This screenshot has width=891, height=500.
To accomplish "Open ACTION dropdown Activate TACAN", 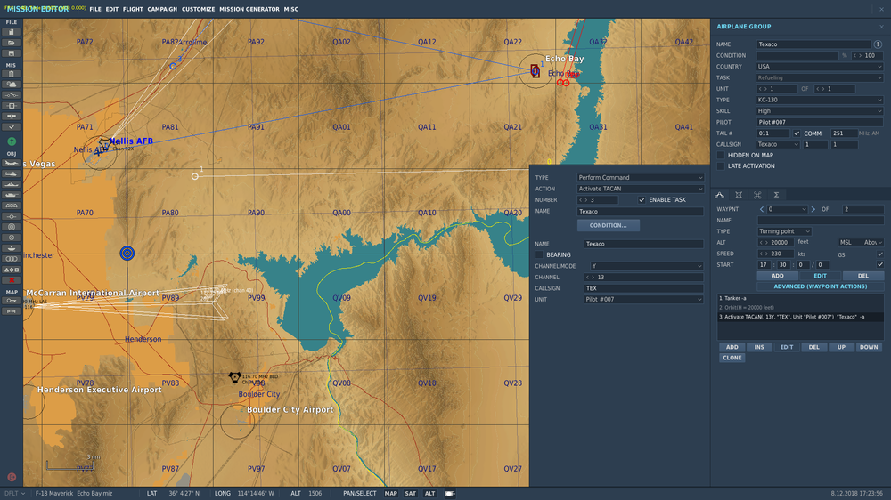I will click(641, 189).
